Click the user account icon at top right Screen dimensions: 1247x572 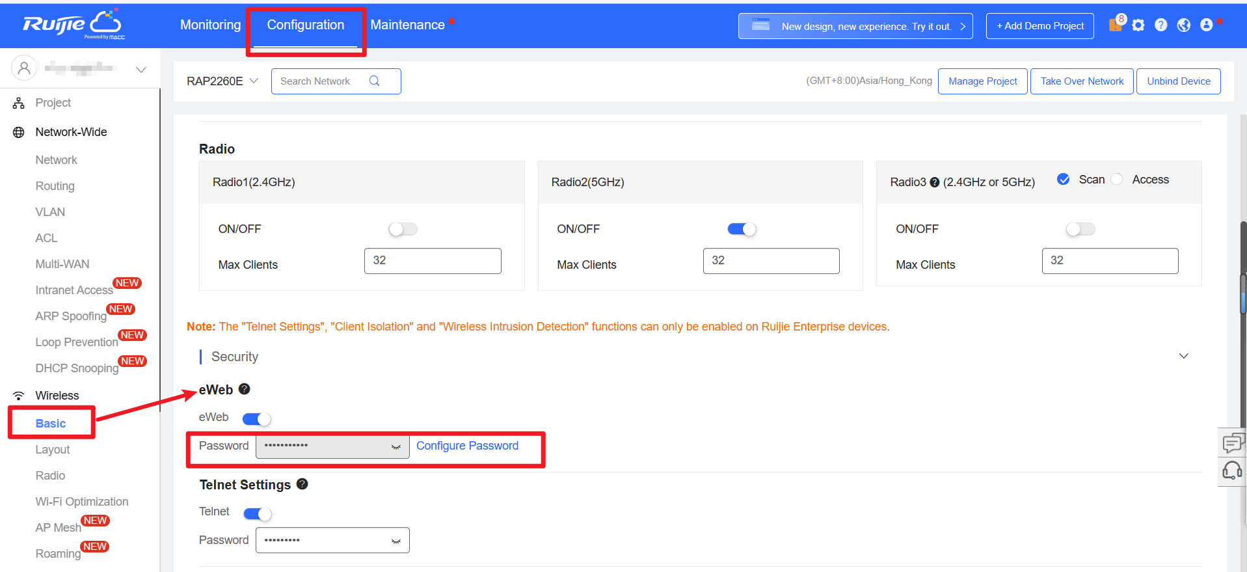point(1206,25)
